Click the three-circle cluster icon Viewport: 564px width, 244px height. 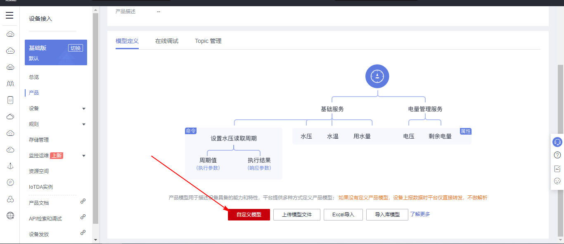pyautogui.click(x=10, y=199)
